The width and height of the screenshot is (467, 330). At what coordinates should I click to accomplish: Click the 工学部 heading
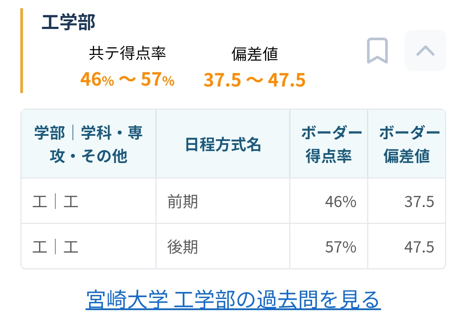[x=68, y=22]
